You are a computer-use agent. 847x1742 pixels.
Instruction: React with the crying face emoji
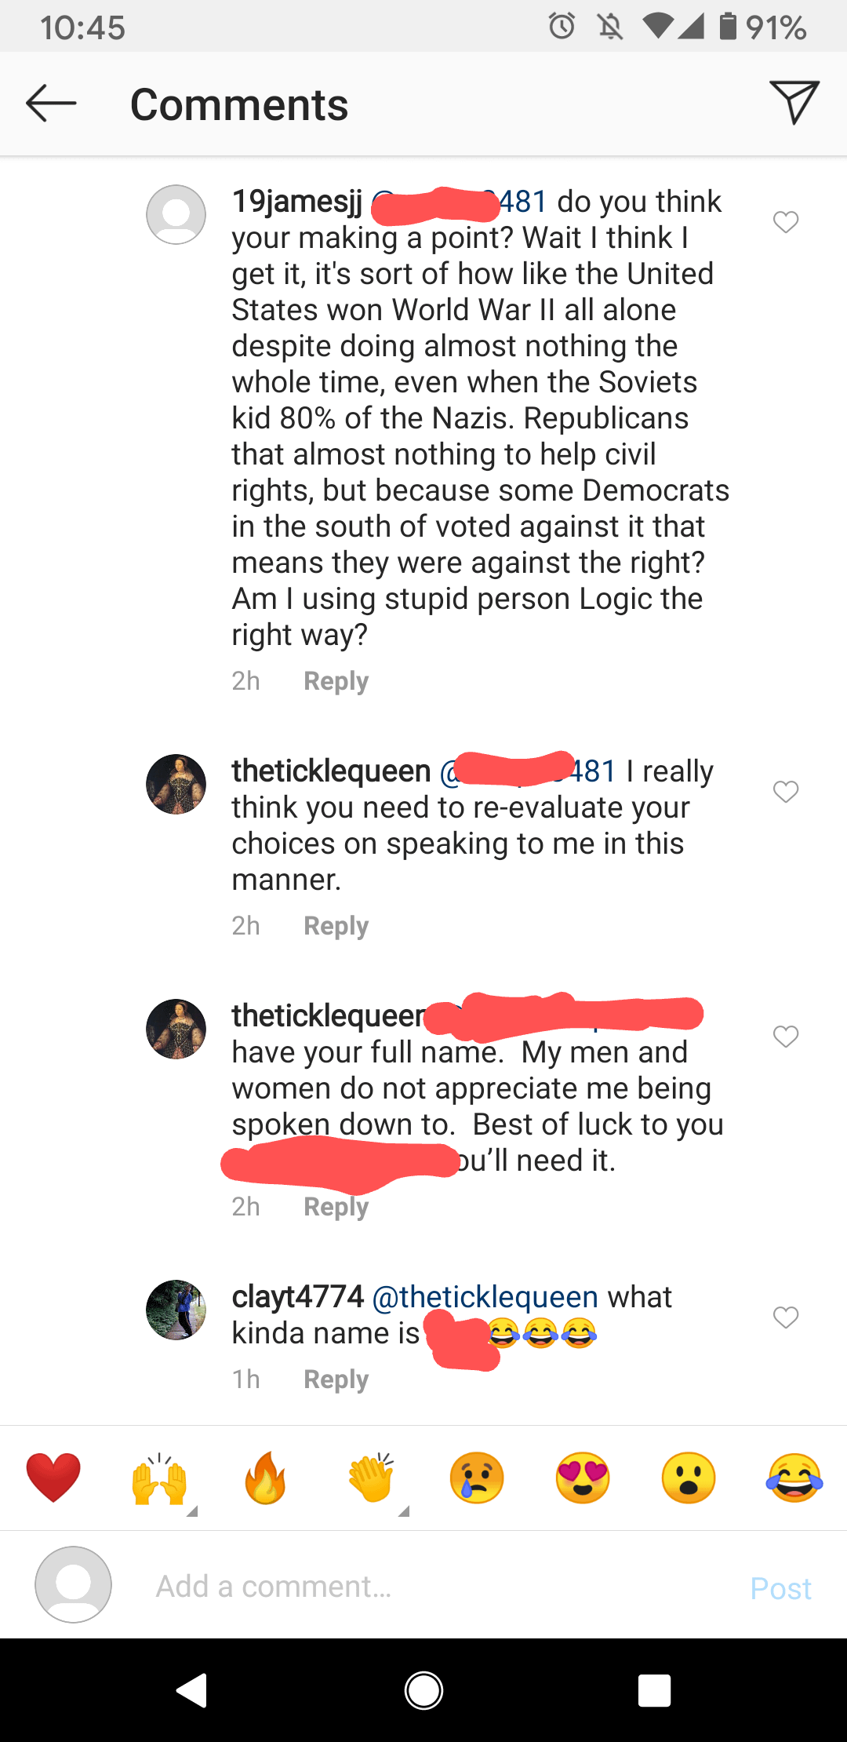[476, 1477]
